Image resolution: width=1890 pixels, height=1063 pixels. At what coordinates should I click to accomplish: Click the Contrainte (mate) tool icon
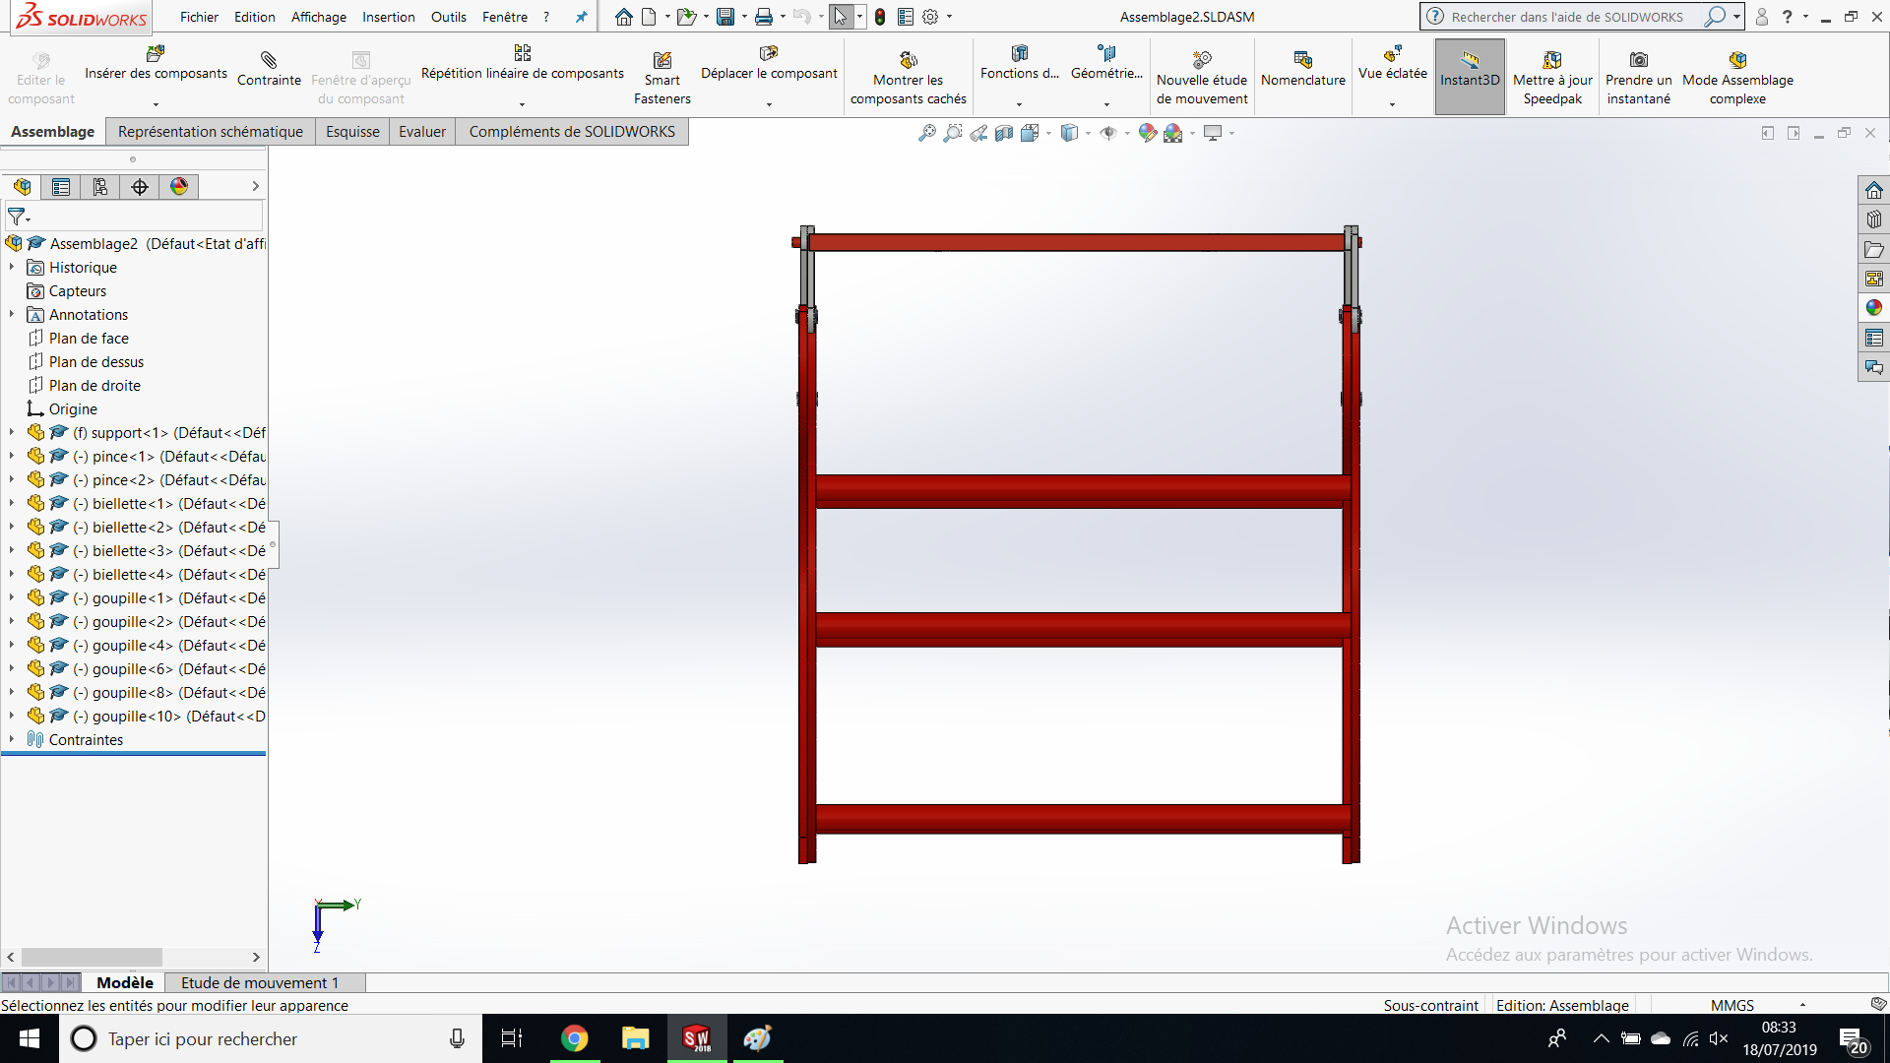(x=269, y=60)
